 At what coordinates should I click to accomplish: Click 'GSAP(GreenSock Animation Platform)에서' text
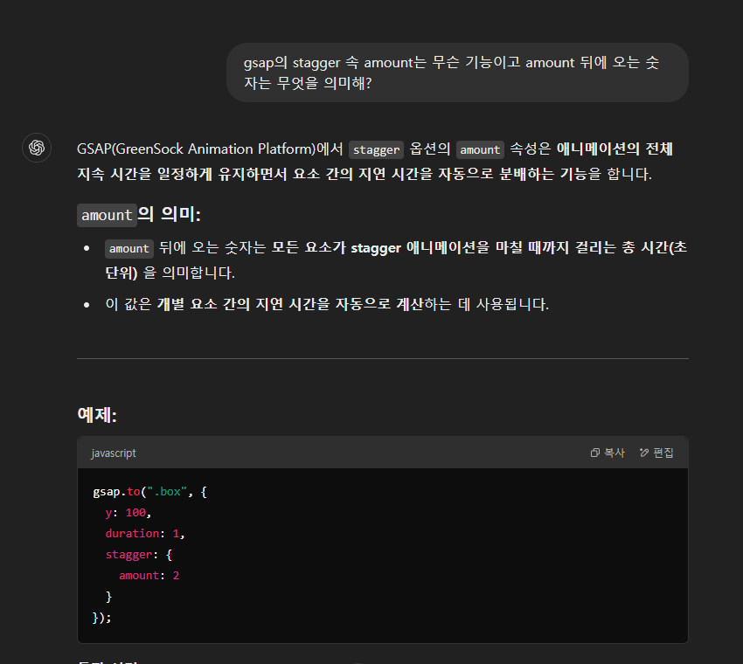click(210, 149)
